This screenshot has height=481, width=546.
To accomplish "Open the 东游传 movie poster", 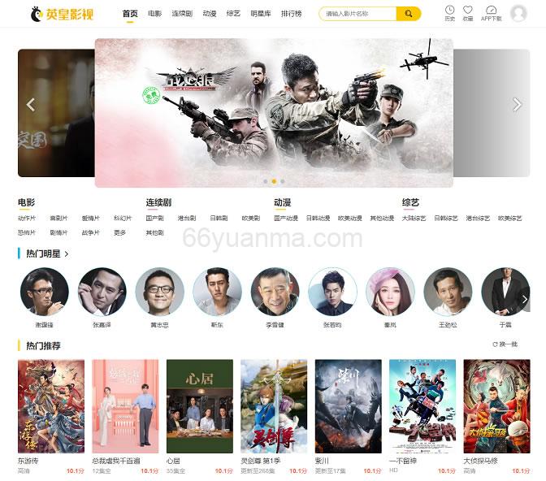I will pos(51,406).
